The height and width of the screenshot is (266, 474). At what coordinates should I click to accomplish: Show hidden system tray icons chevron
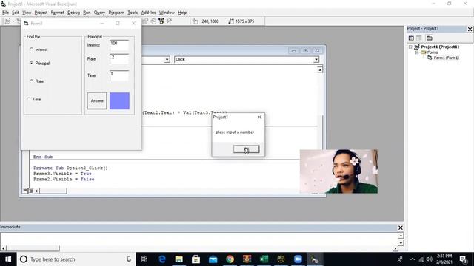(x=413, y=259)
